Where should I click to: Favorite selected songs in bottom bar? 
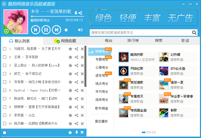click(70, 132)
